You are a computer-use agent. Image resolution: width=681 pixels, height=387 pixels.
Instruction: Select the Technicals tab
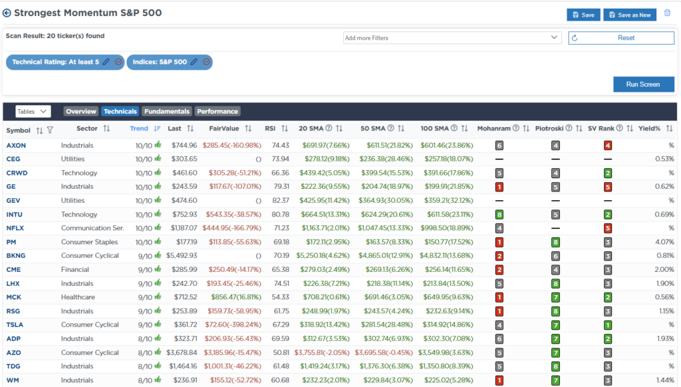coord(120,112)
